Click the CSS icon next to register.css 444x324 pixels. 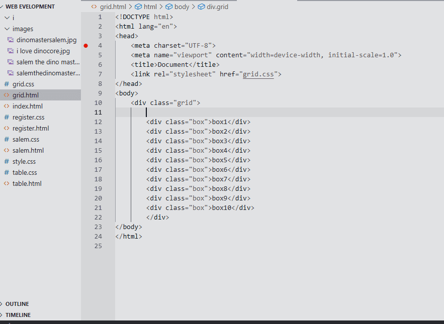point(7,117)
